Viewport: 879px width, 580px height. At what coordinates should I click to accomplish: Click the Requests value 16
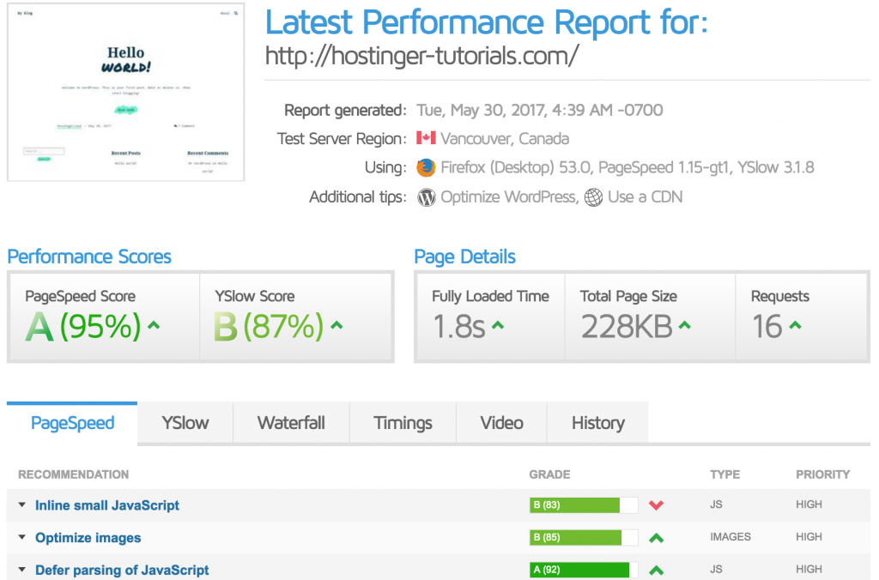767,326
